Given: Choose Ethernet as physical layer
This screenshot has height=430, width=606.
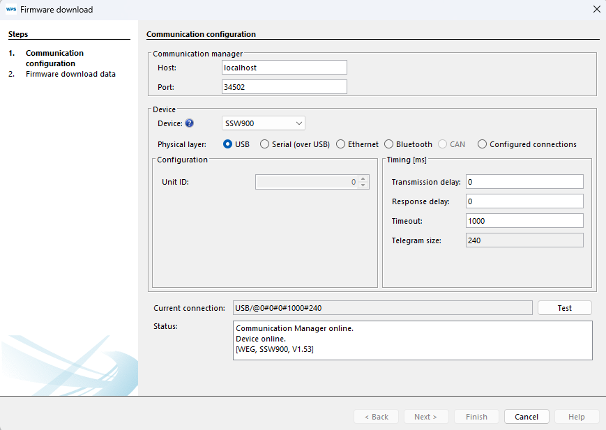Looking at the screenshot, I should pyautogui.click(x=341, y=144).
